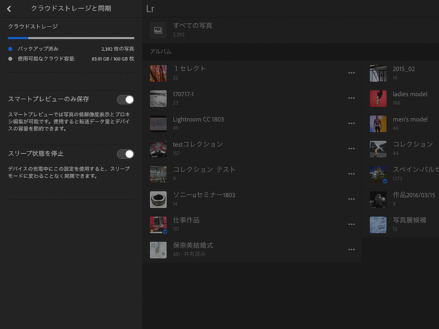Screen dimensions: 439x329
Task: Open more options for ソニーαセミナー1803 album
Action: tap(352, 199)
